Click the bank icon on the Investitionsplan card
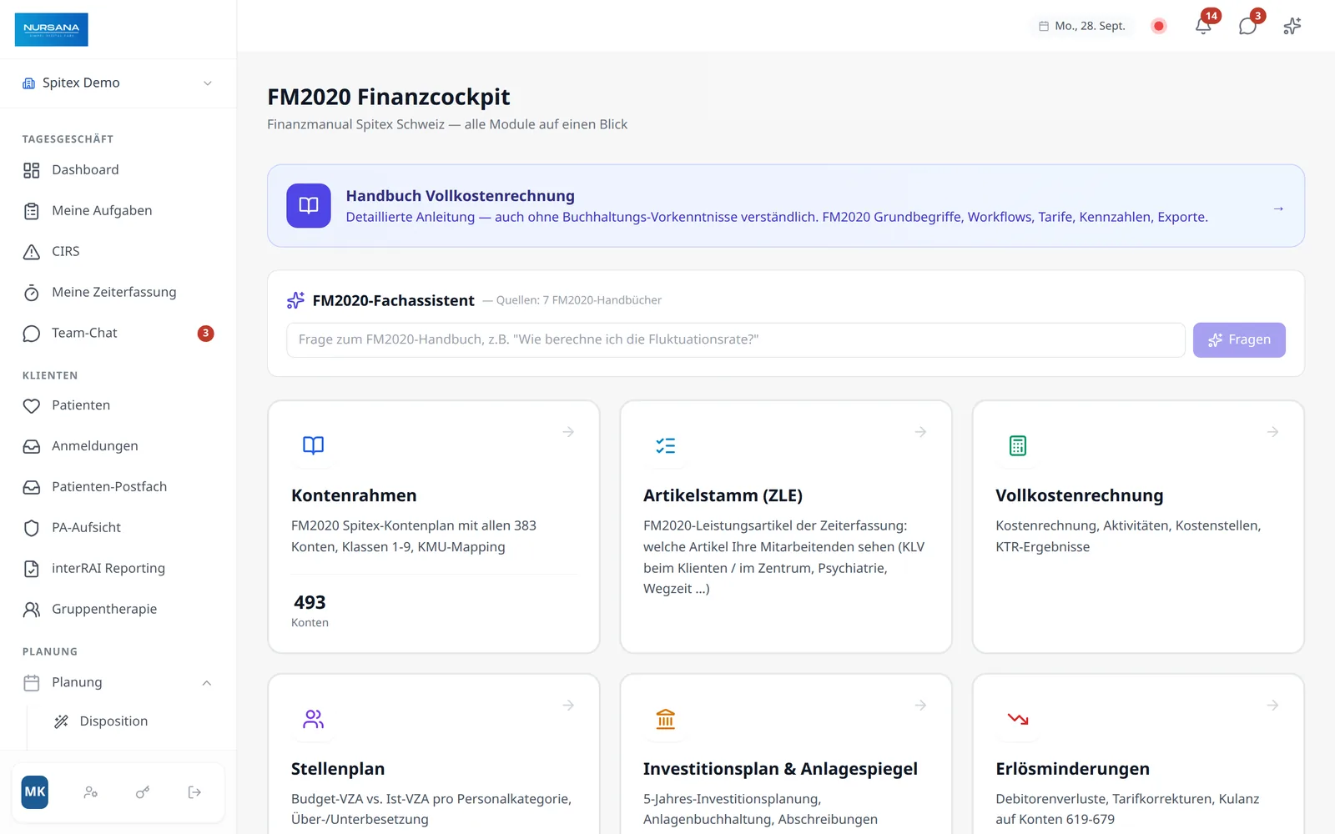The width and height of the screenshot is (1335, 834). (666, 719)
